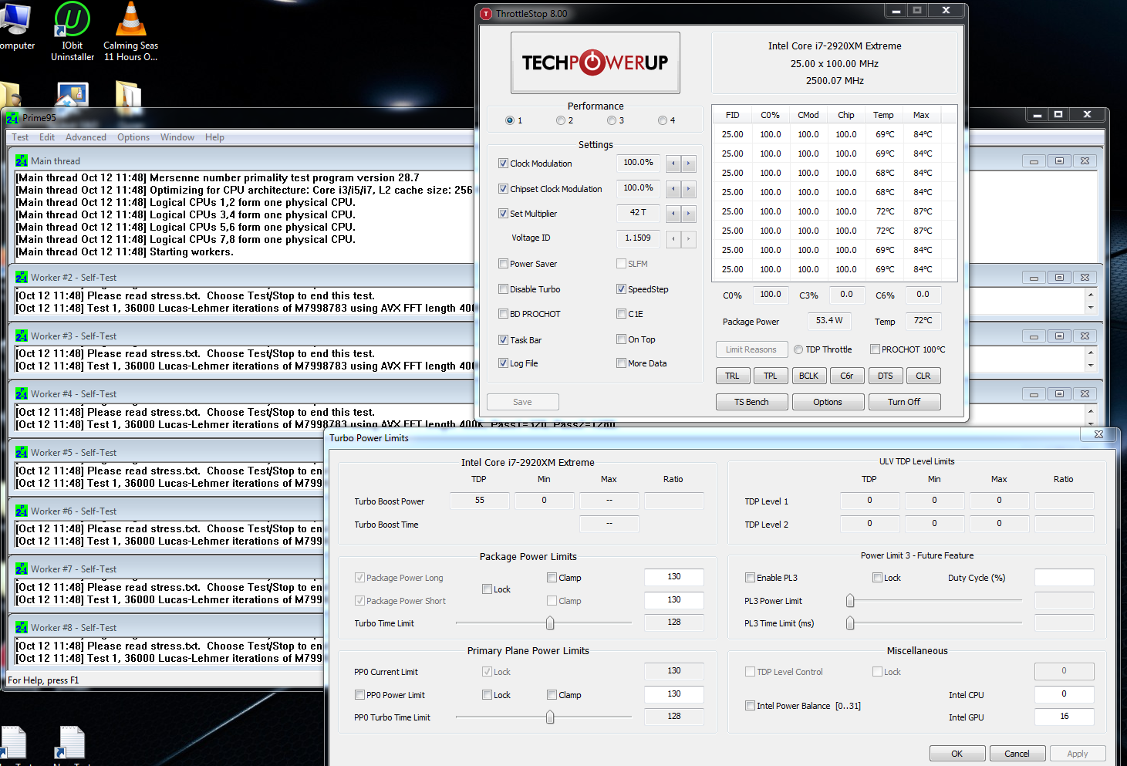Enable the TDP Throttle radio option

click(x=798, y=349)
